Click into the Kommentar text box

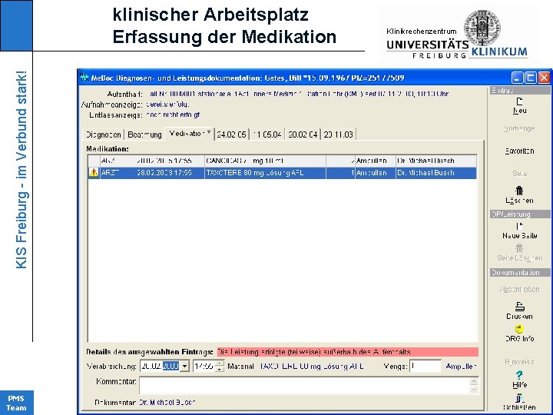[x=304, y=385]
